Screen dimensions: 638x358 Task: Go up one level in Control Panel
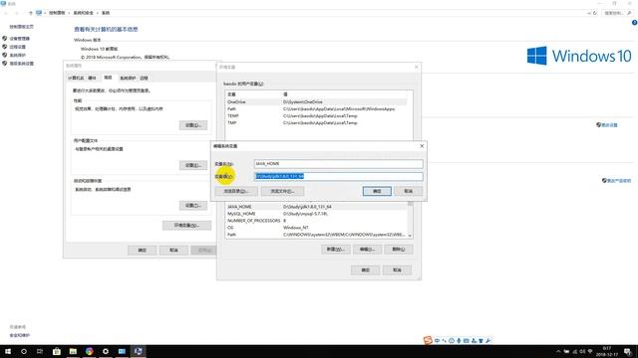click(x=30, y=13)
